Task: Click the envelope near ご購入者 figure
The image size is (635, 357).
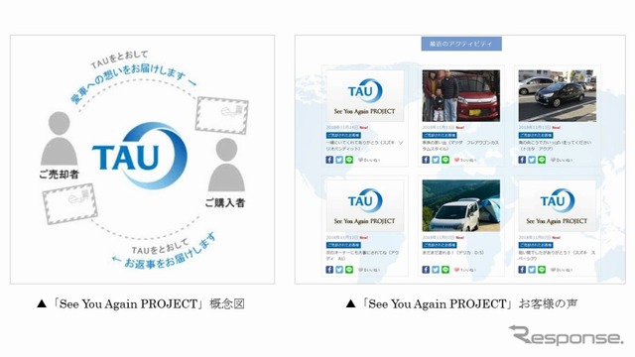Action: click(222, 115)
